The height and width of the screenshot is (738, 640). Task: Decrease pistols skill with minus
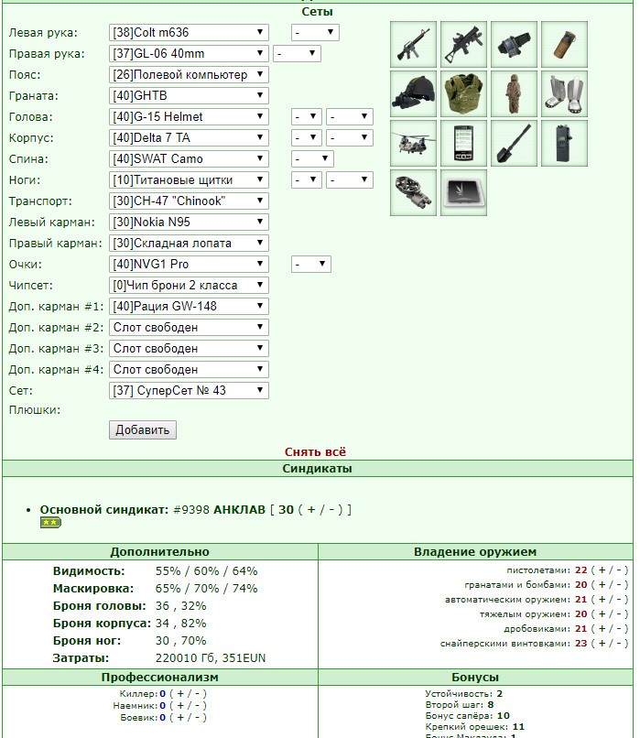pos(619,570)
